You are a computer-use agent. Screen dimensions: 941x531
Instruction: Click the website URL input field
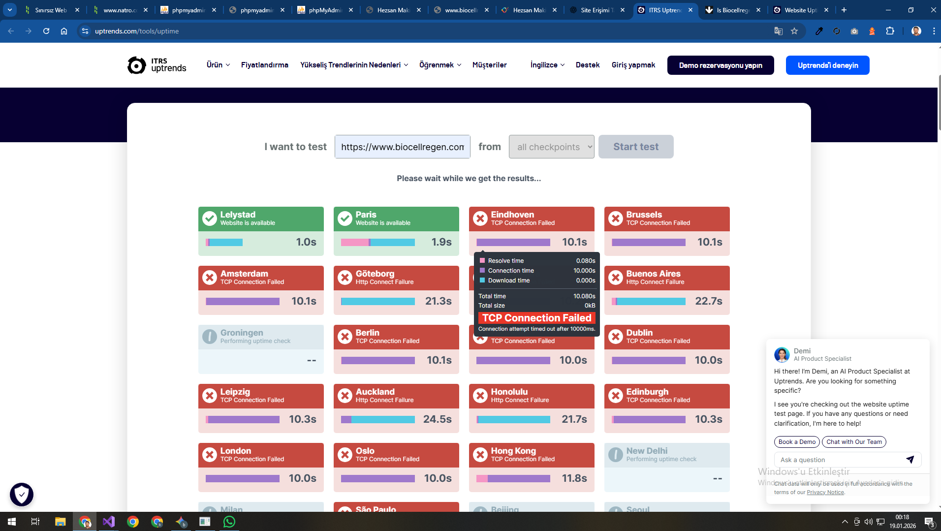(403, 147)
